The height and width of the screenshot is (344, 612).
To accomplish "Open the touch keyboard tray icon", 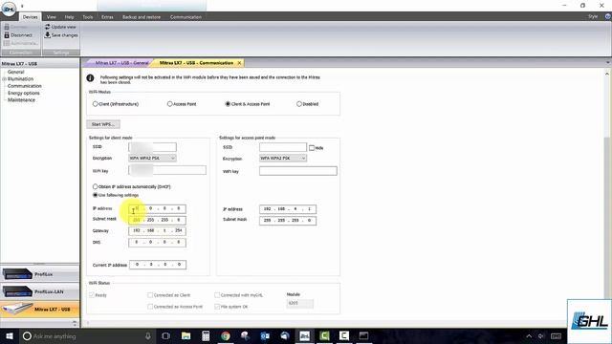I will point(556,336).
